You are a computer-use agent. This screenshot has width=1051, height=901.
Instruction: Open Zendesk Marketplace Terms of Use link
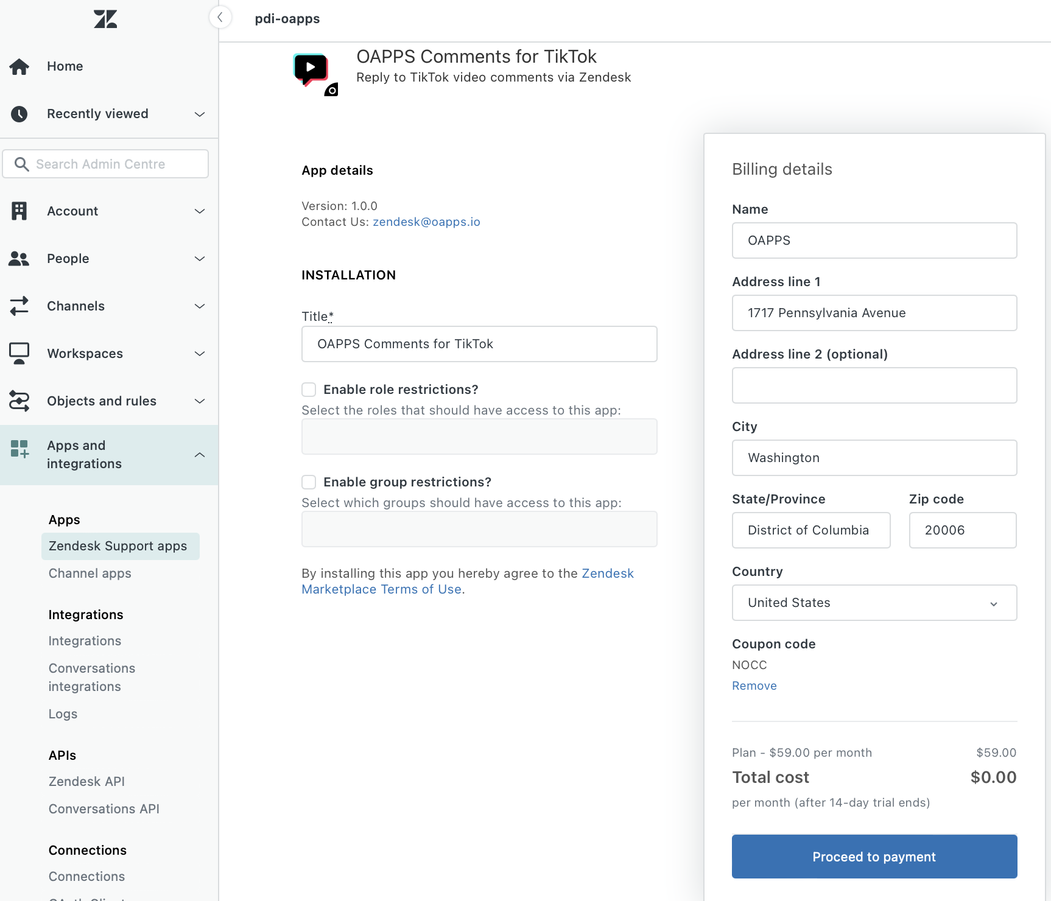[468, 581]
